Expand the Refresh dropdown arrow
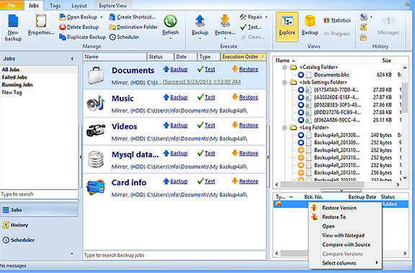Image resolution: width=415 pixels, height=273 pixels. pos(171,39)
